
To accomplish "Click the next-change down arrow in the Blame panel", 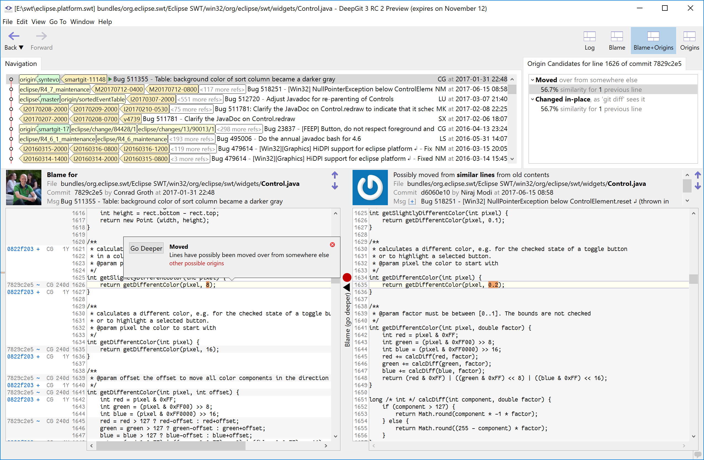I will click(335, 186).
